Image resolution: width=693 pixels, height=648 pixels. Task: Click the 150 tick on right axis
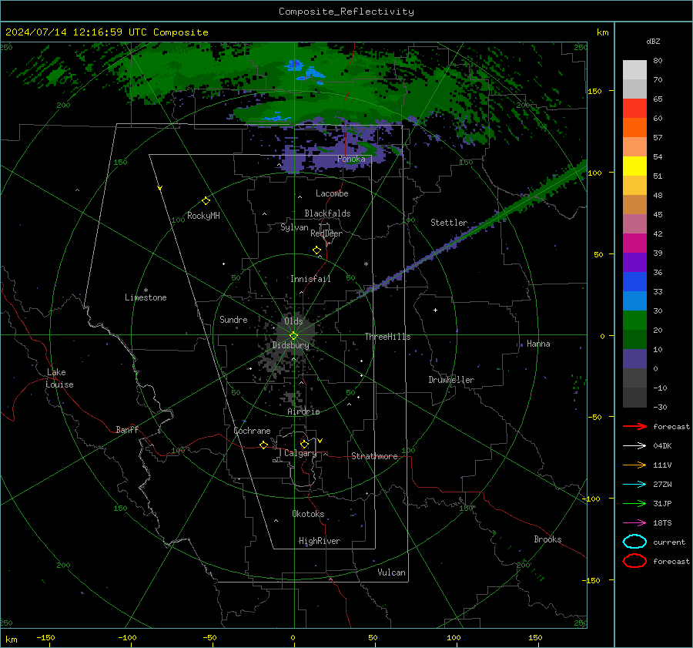click(594, 91)
